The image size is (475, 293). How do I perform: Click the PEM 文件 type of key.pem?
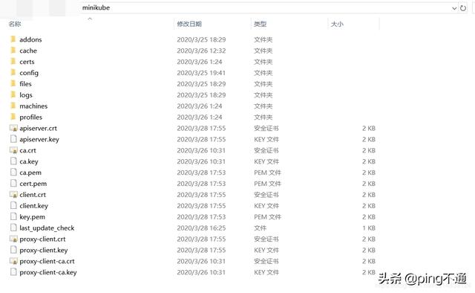[x=267, y=217]
